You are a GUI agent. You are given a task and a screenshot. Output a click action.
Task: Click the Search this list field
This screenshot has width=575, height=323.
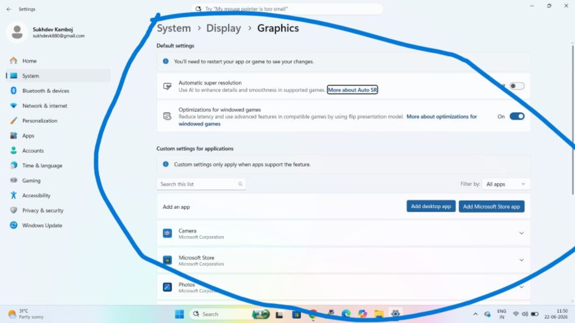coord(201,184)
